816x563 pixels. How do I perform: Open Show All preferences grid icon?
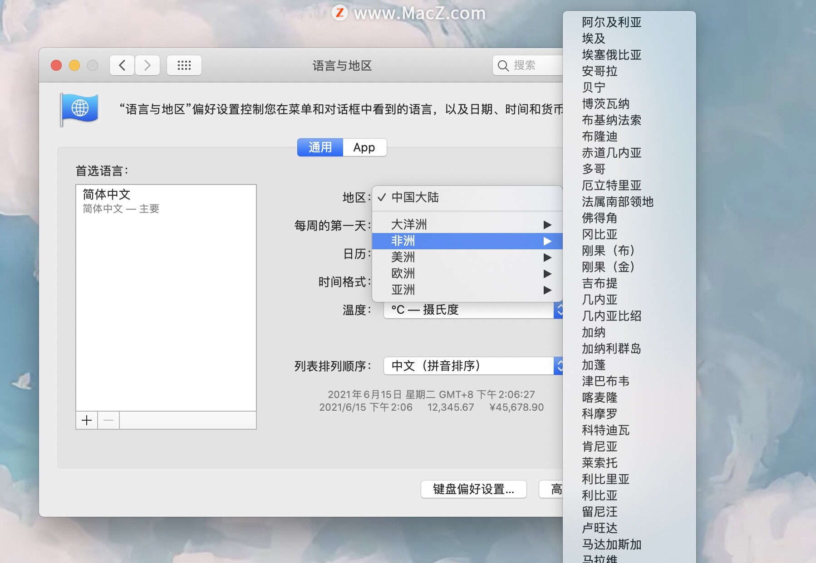[184, 65]
